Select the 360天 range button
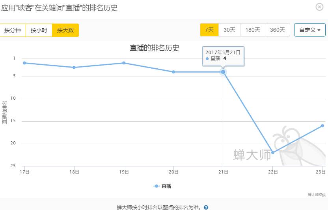The height and width of the screenshot is (210, 328). click(278, 30)
